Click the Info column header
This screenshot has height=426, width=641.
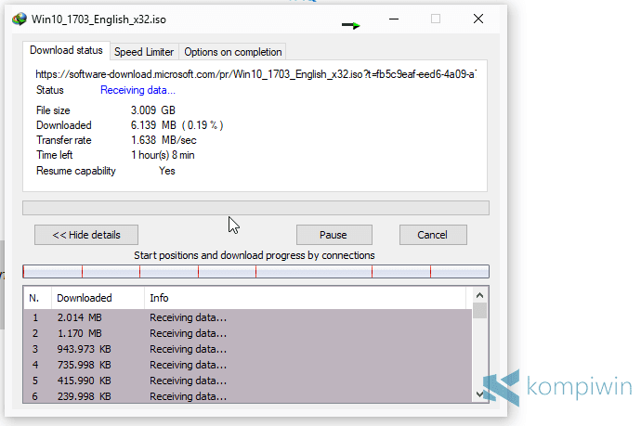click(x=305, y=298)
